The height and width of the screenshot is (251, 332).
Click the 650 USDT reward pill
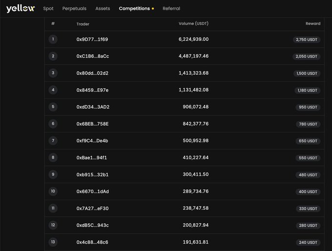coord(308,141)
